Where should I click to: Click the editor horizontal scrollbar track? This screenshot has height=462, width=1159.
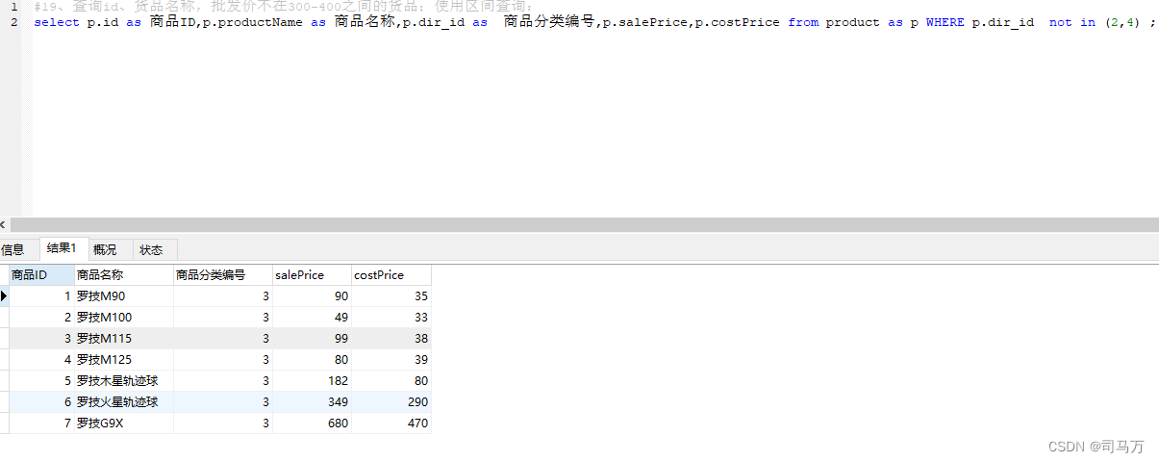584,224
